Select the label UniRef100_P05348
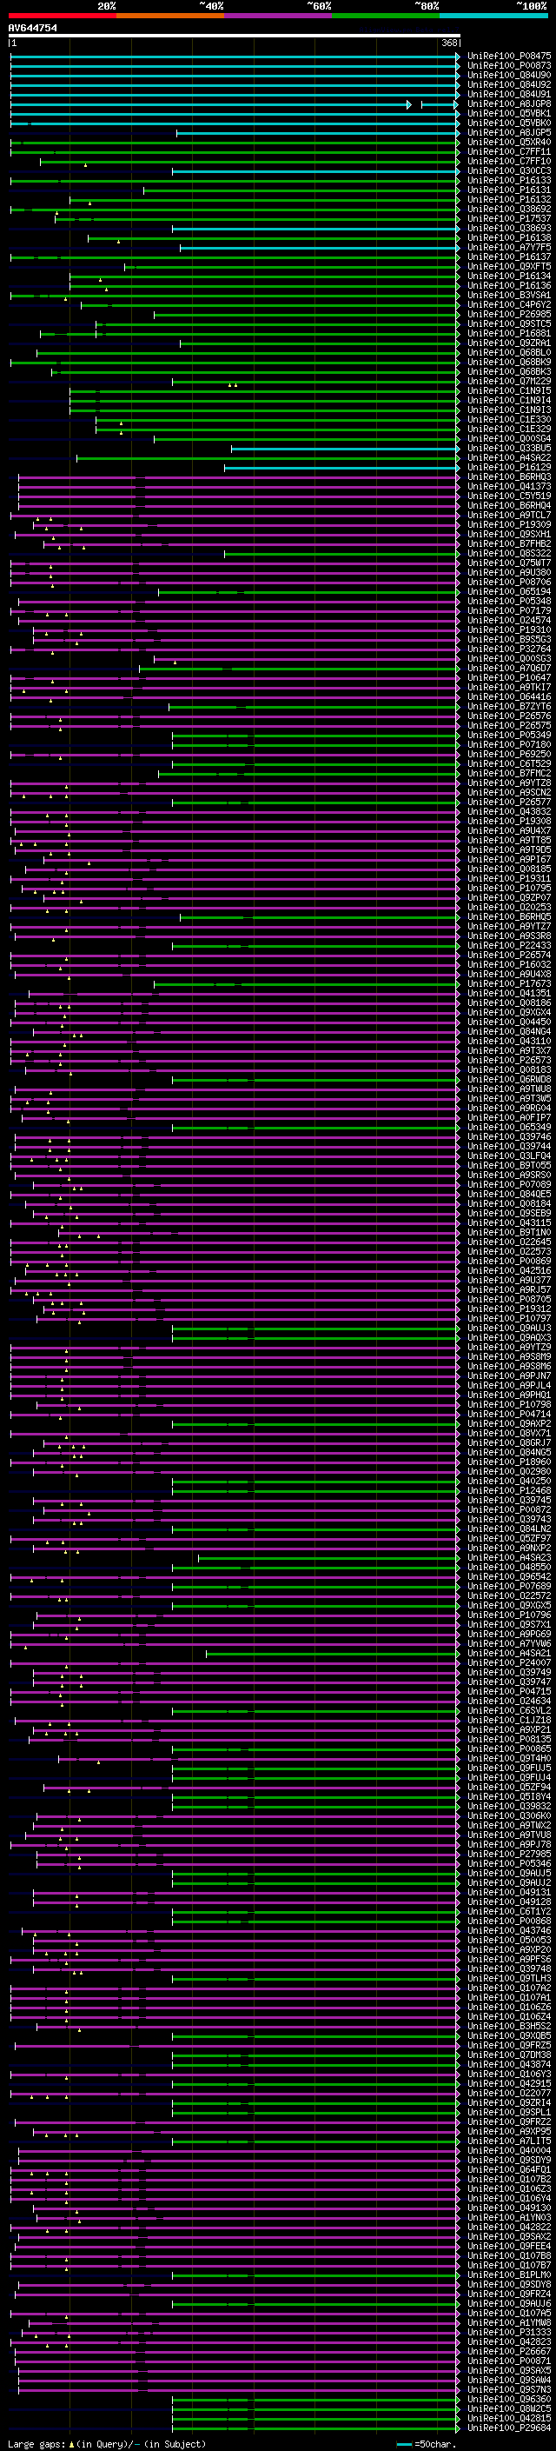The image size is (556, 2451). (x=508, y=602)
